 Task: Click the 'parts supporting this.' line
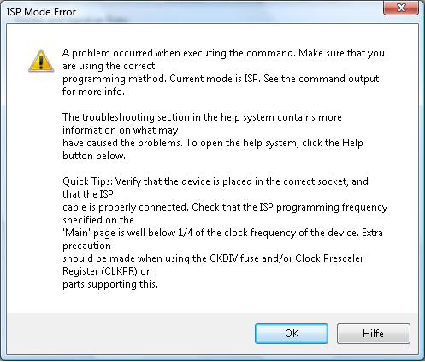coord(110,284)
